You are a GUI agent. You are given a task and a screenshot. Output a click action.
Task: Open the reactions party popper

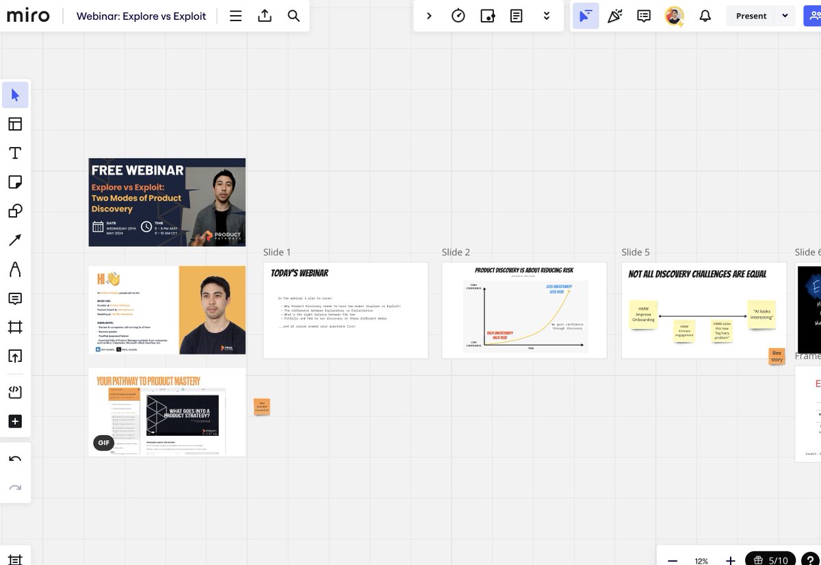(614, 15)
